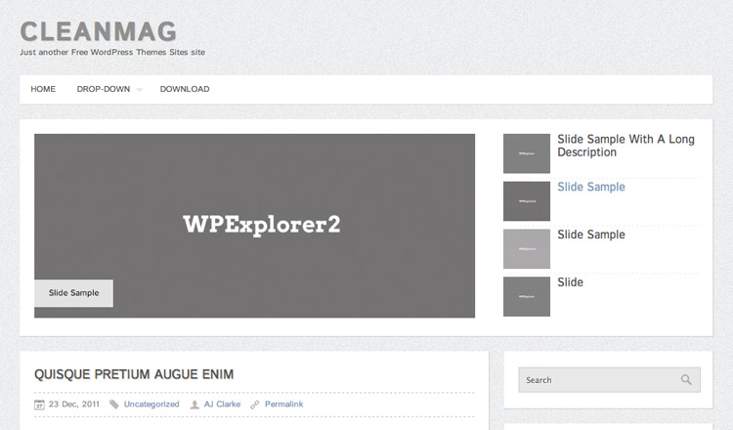Click the CLEANMAG site logo
This screenshot has width=733, height=430.
(98, 32)
